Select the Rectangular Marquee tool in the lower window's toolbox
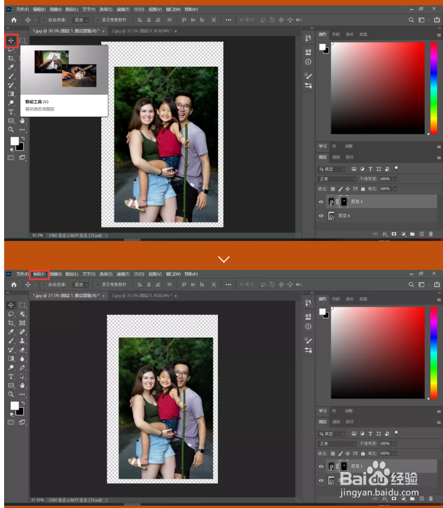Image resolution: width=443 pixels, height=508 pixels. click(x=22, y=305)
